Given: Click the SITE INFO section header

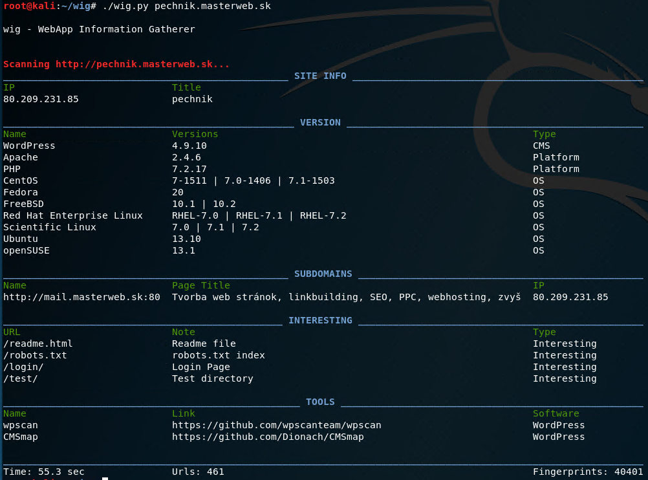Looking at the screenshot, I should pos(320,76).
